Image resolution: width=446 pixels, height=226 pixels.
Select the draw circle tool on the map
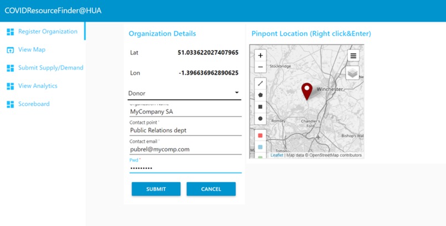pyautogui.click(x=260, y=119)
